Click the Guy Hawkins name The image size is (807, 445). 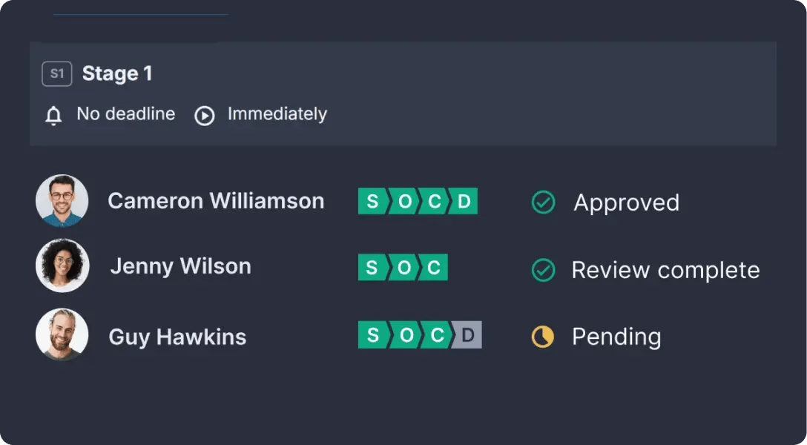click(177, 337)
